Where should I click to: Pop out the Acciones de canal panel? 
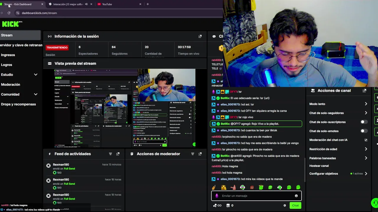tap(364, 91)
